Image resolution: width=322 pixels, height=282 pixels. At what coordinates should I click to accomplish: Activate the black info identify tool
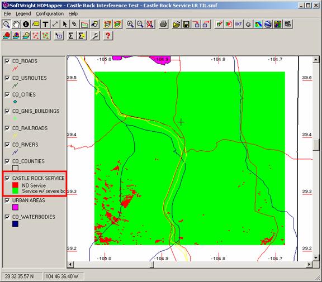pos(26,24)
